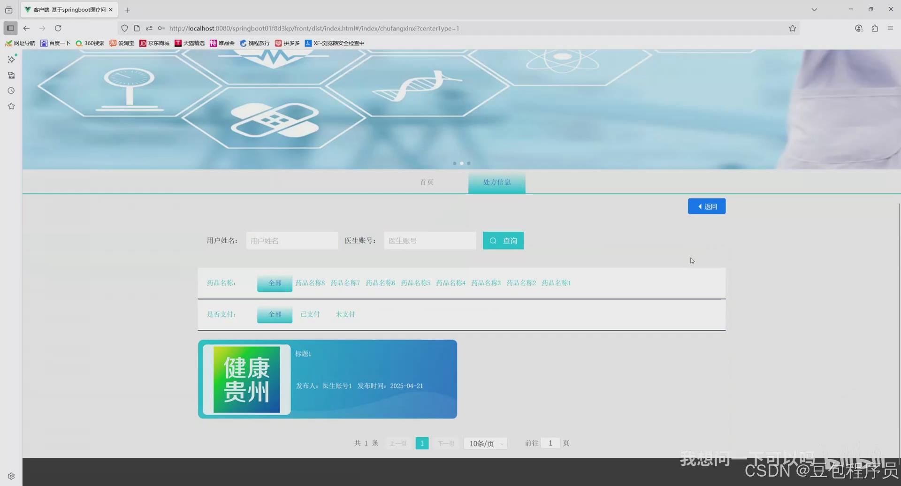This screenshot has width=901, height=486.
Task: Reload the current page
Action: click(x=58, y=28)
